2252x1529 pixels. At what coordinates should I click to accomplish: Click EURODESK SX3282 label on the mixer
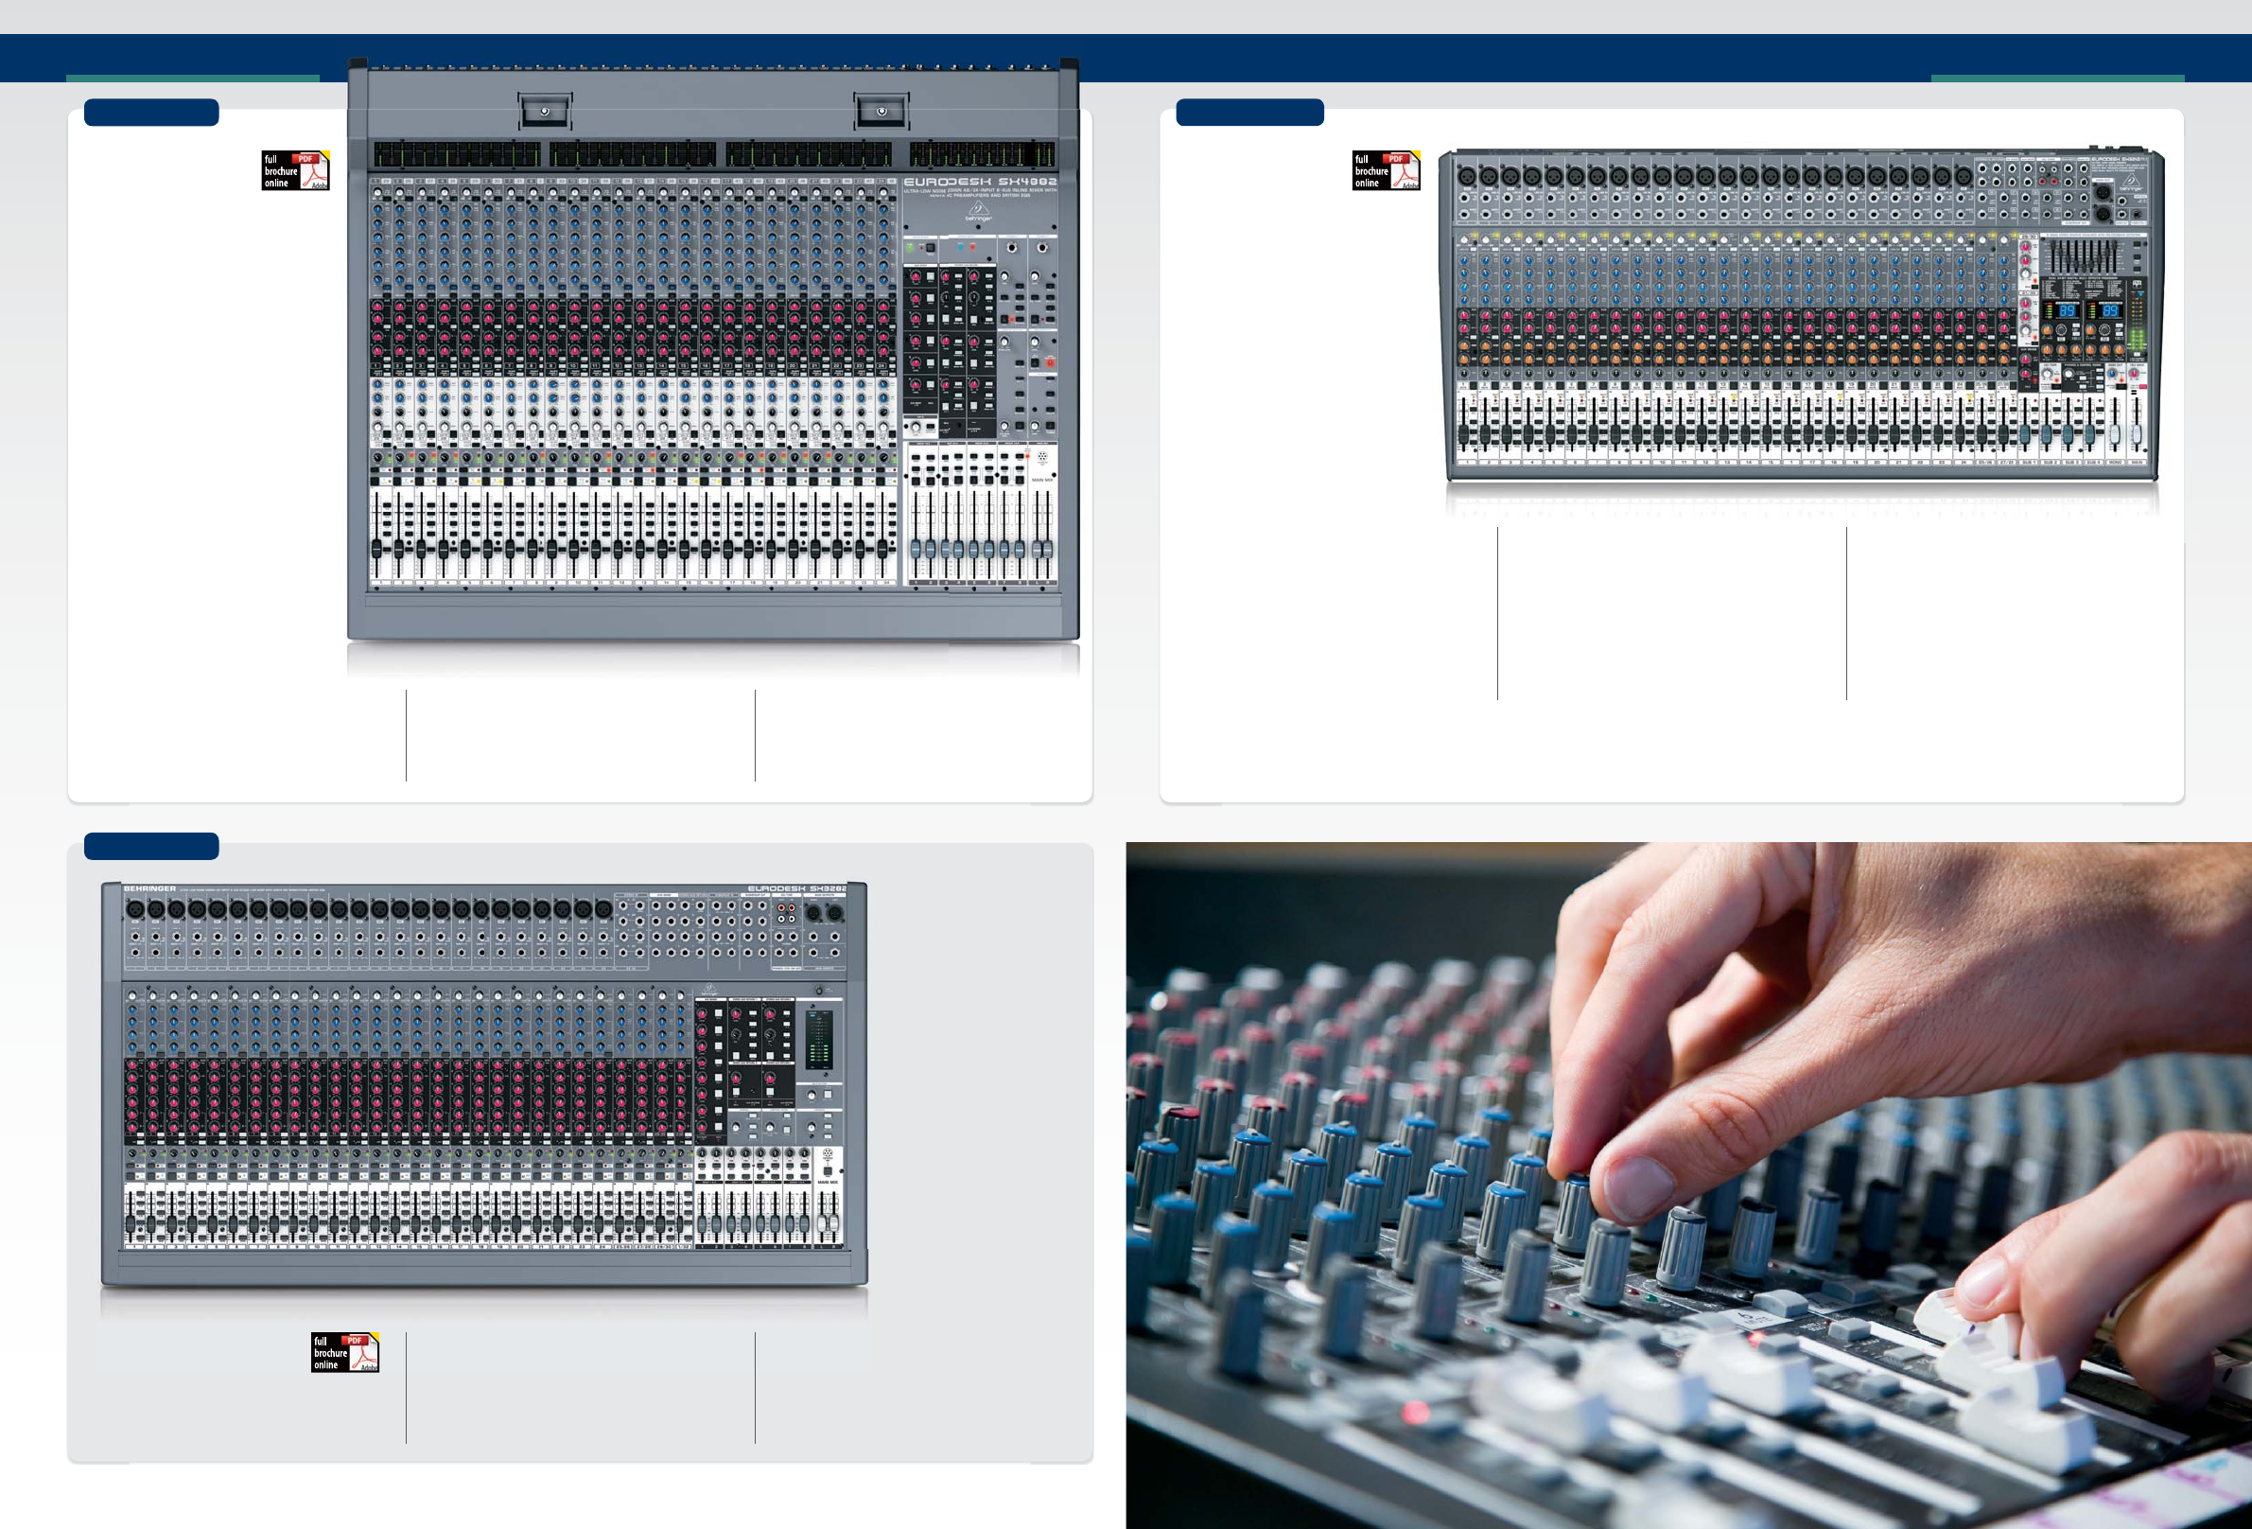(x=796, y=888)
